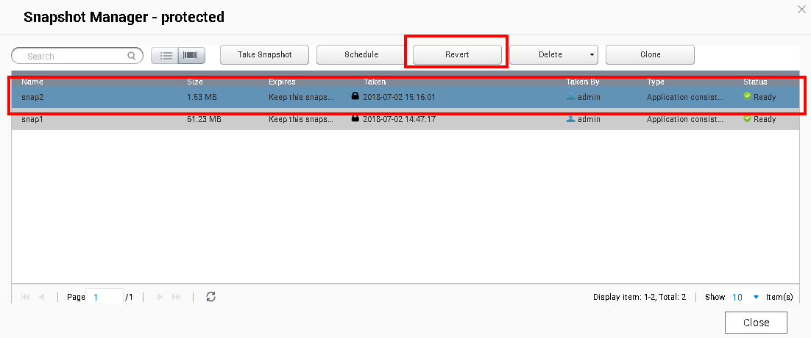
Task: Click the green Ready status icon for snap1
Action: click(747, 118)
